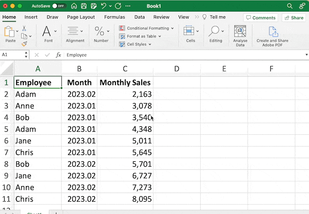
Task: Click the Search magnifier in title bar
Action: [x=289, y=6]
